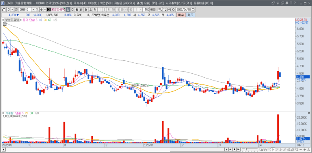The image size is (312, 153).
Task: Click the A auto-scale icon
Action: point(308,149)
